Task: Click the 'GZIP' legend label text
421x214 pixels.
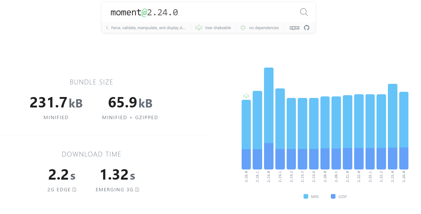Action: [x=343, y=197]
